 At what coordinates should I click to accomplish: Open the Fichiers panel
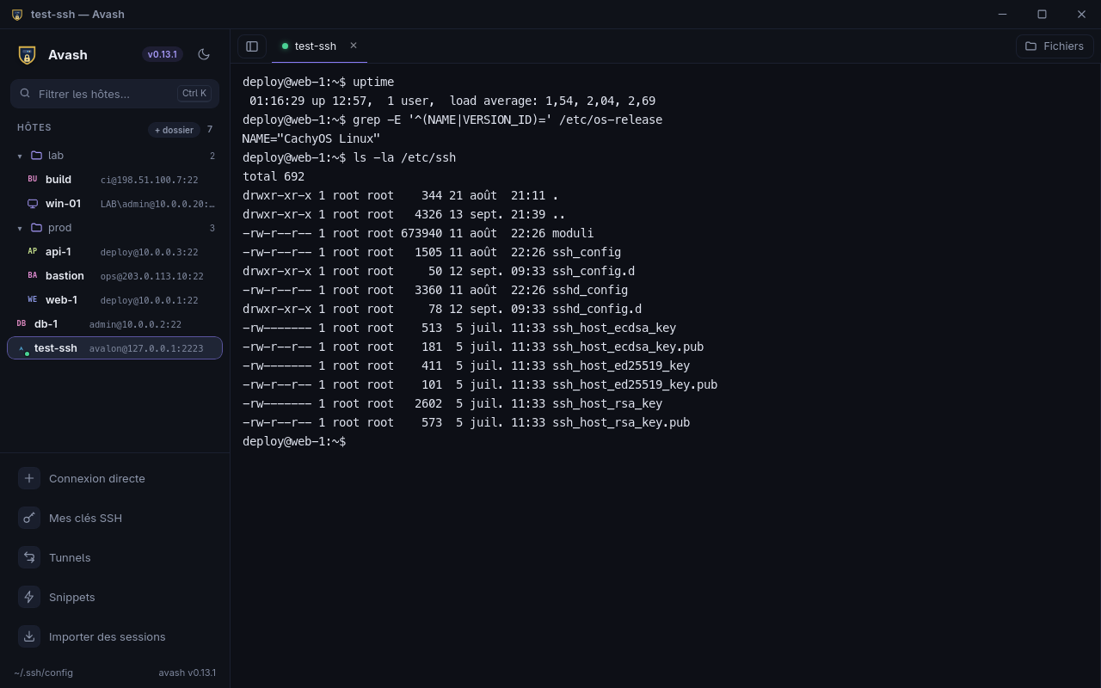1055,46
